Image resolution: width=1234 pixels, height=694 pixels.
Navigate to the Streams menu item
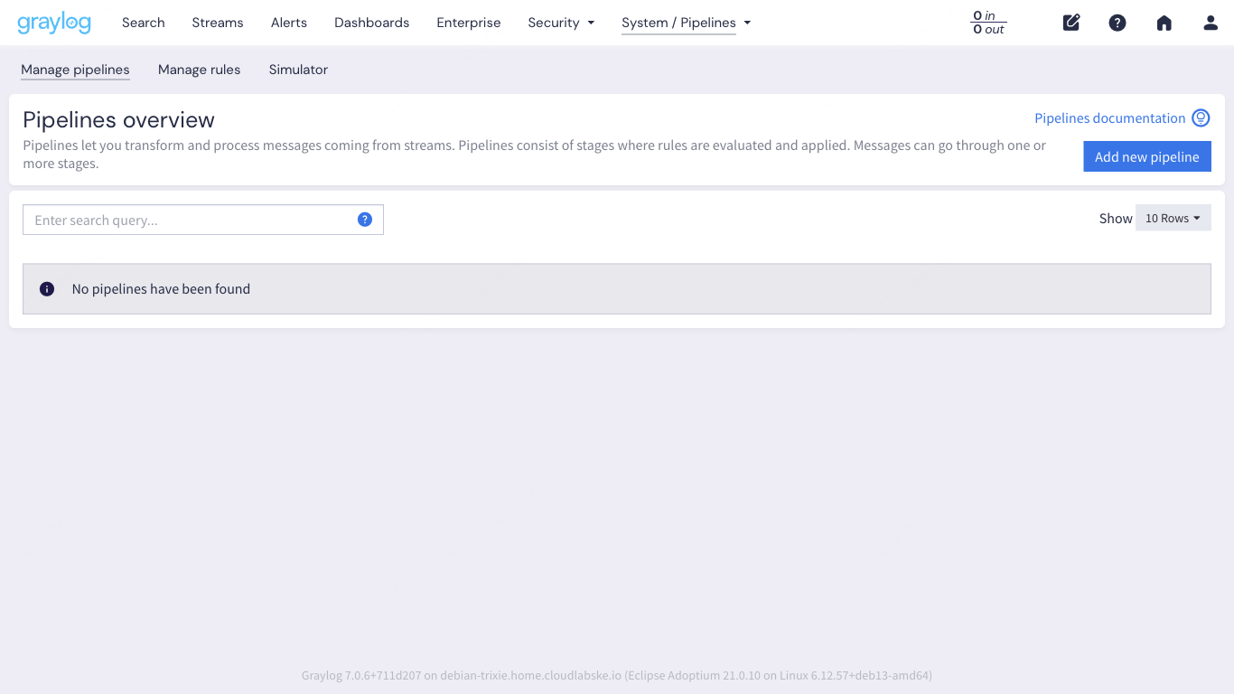pos(217,23)
